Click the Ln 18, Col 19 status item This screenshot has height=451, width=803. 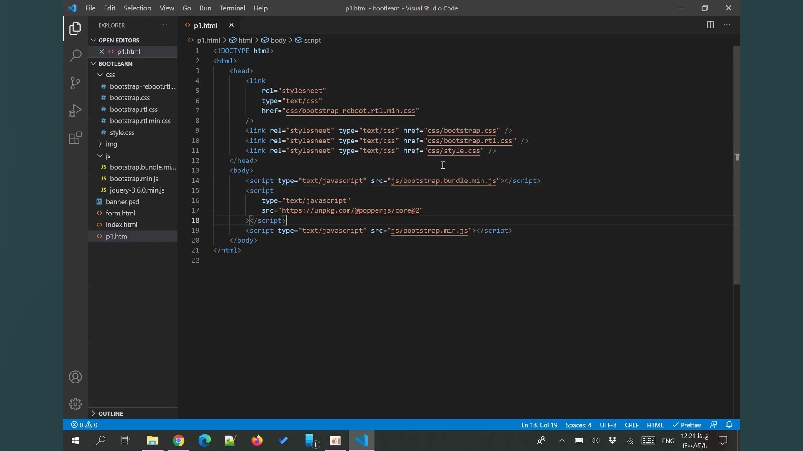pyautogui.click(x=539, y=425)
